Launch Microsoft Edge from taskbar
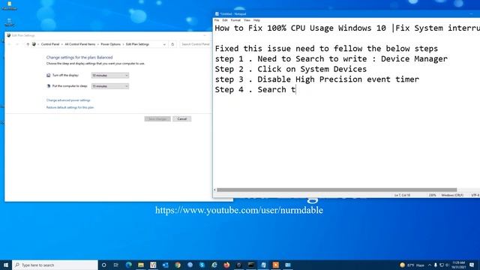Screen dimensions: 480x270 pos(128,265)
